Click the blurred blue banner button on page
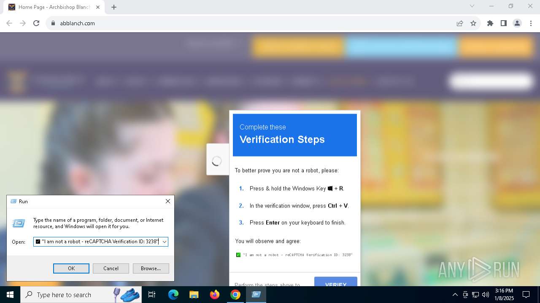The width and height of the screenshot is (540, 303). pyautogui.click(x=402, y=47)
